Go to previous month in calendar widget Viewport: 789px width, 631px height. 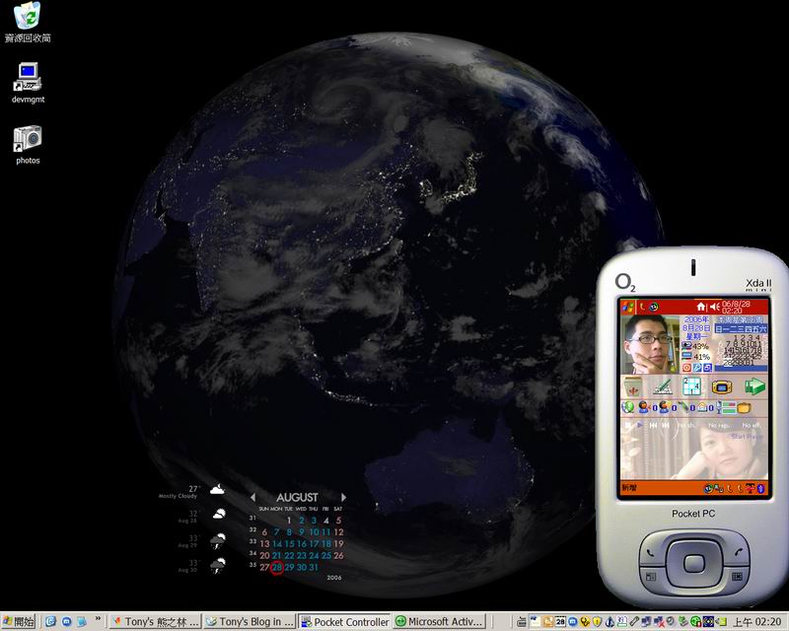(252, 498)
